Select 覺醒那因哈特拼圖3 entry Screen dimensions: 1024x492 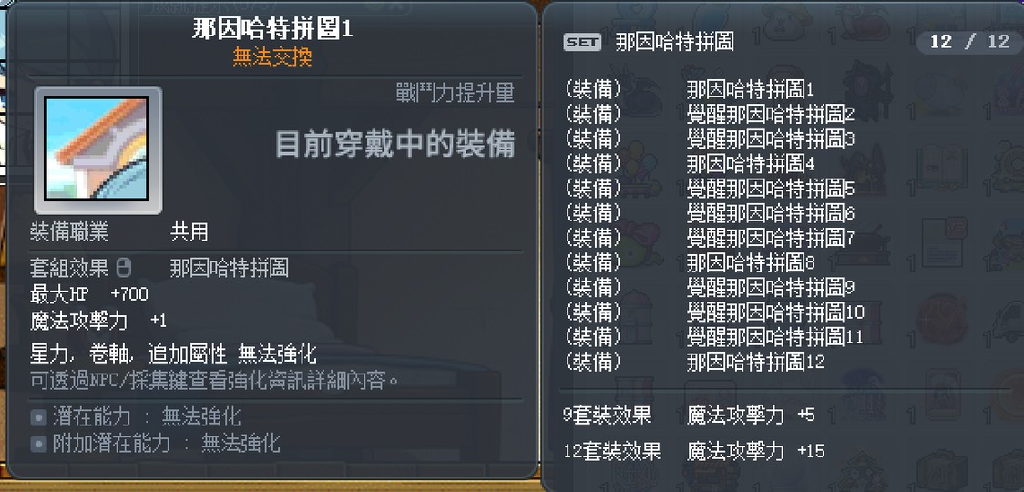click(770, 139)
